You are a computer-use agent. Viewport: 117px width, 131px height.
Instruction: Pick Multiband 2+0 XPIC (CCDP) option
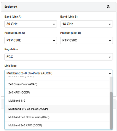[57, 125]
